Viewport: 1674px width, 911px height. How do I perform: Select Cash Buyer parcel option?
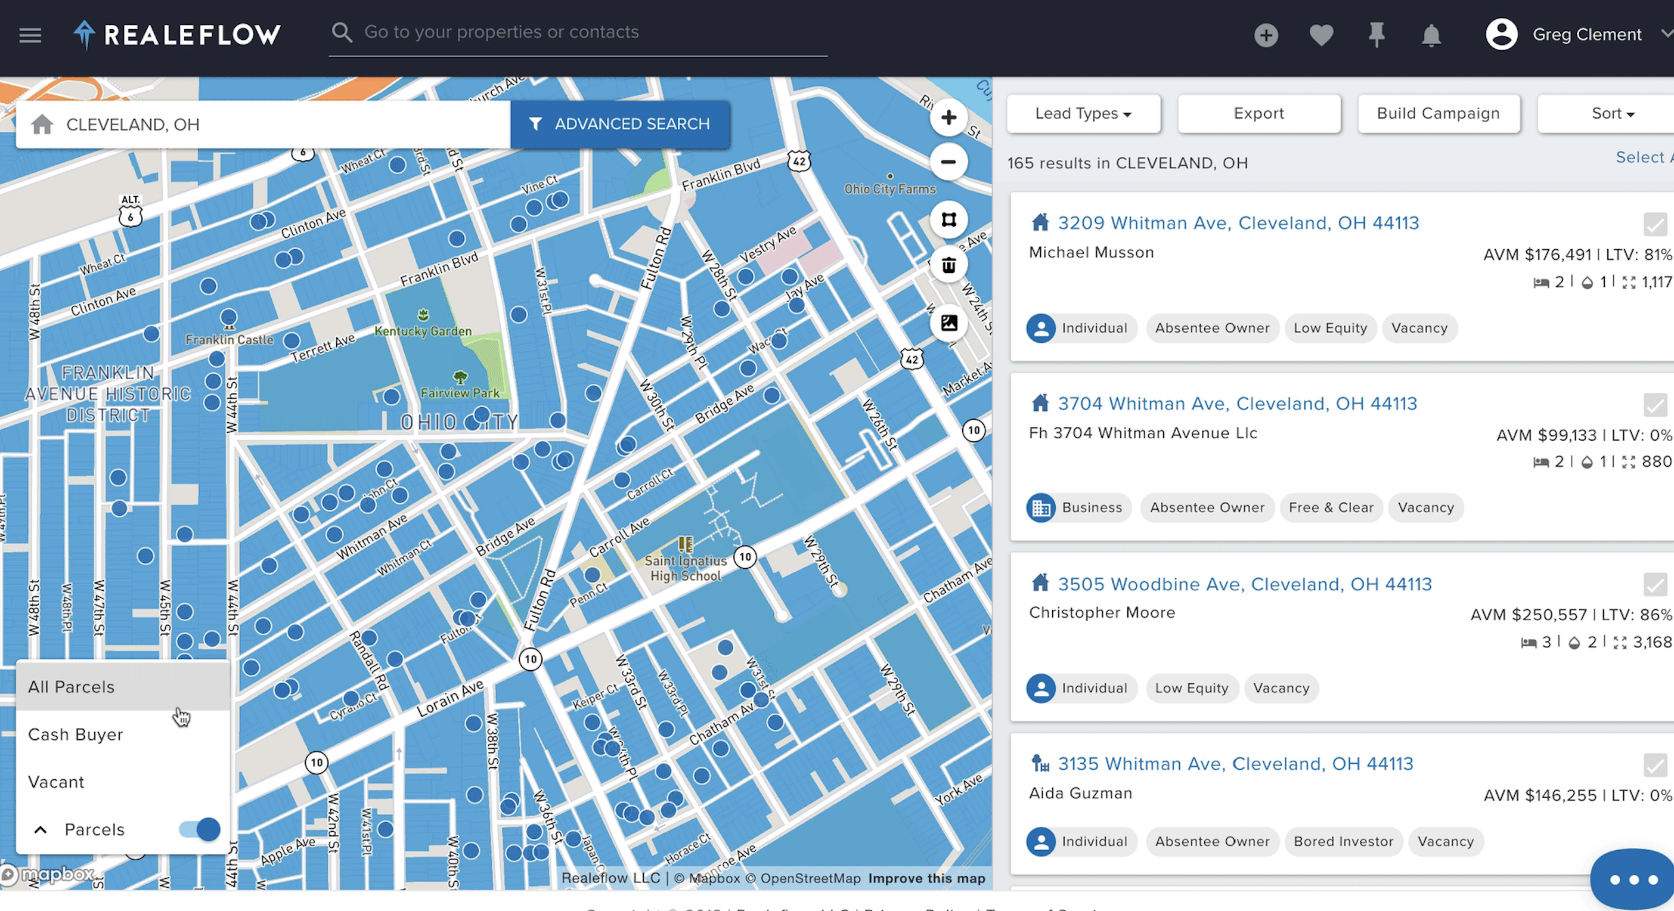click(75, 735)
